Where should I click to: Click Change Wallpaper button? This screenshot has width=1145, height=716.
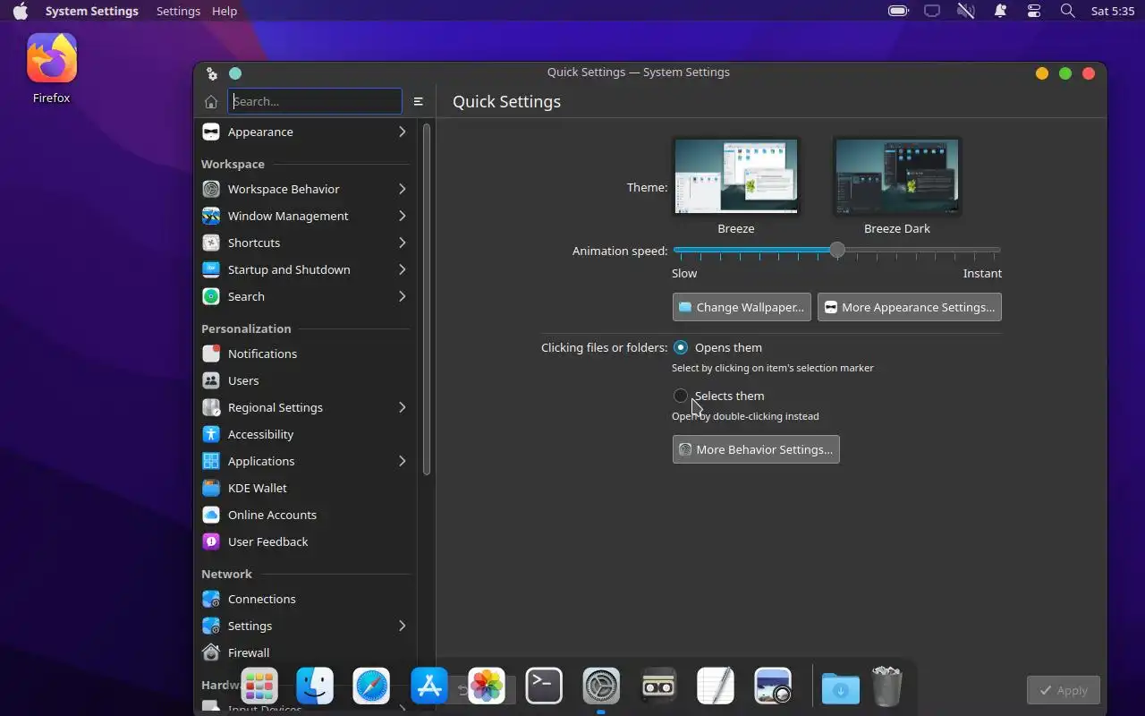tap(742, 307)
